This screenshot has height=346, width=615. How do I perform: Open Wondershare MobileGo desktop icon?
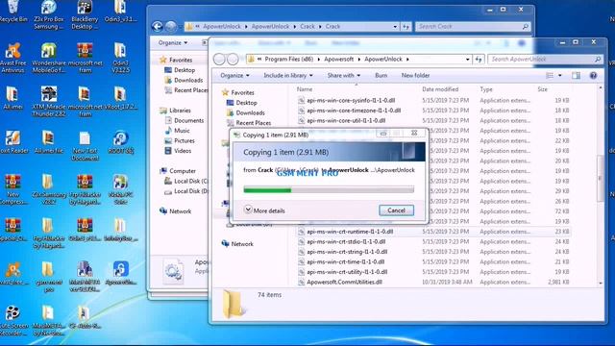[49, 58]
